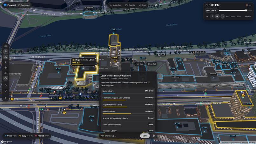Click the Clear chat button
The image size is (256, 144).
click(x=152, y=64)
